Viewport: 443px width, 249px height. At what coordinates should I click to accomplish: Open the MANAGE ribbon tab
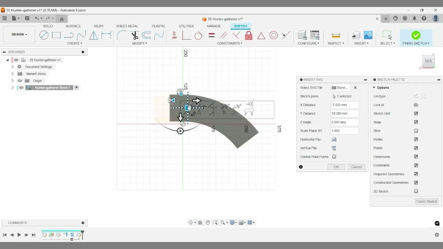click(213, 26)
